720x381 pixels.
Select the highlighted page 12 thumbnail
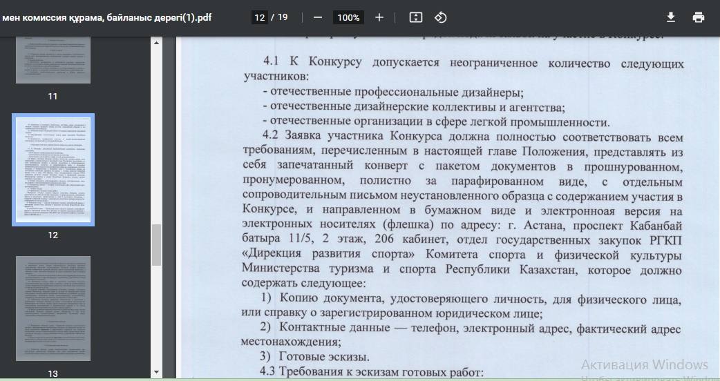53,170
